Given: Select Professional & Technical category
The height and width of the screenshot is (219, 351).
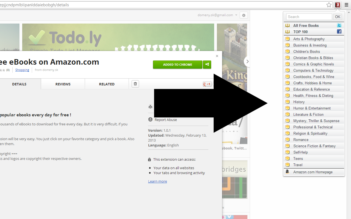Looking at the screenshot, I should pyautogui.click(x=314, y=127).
